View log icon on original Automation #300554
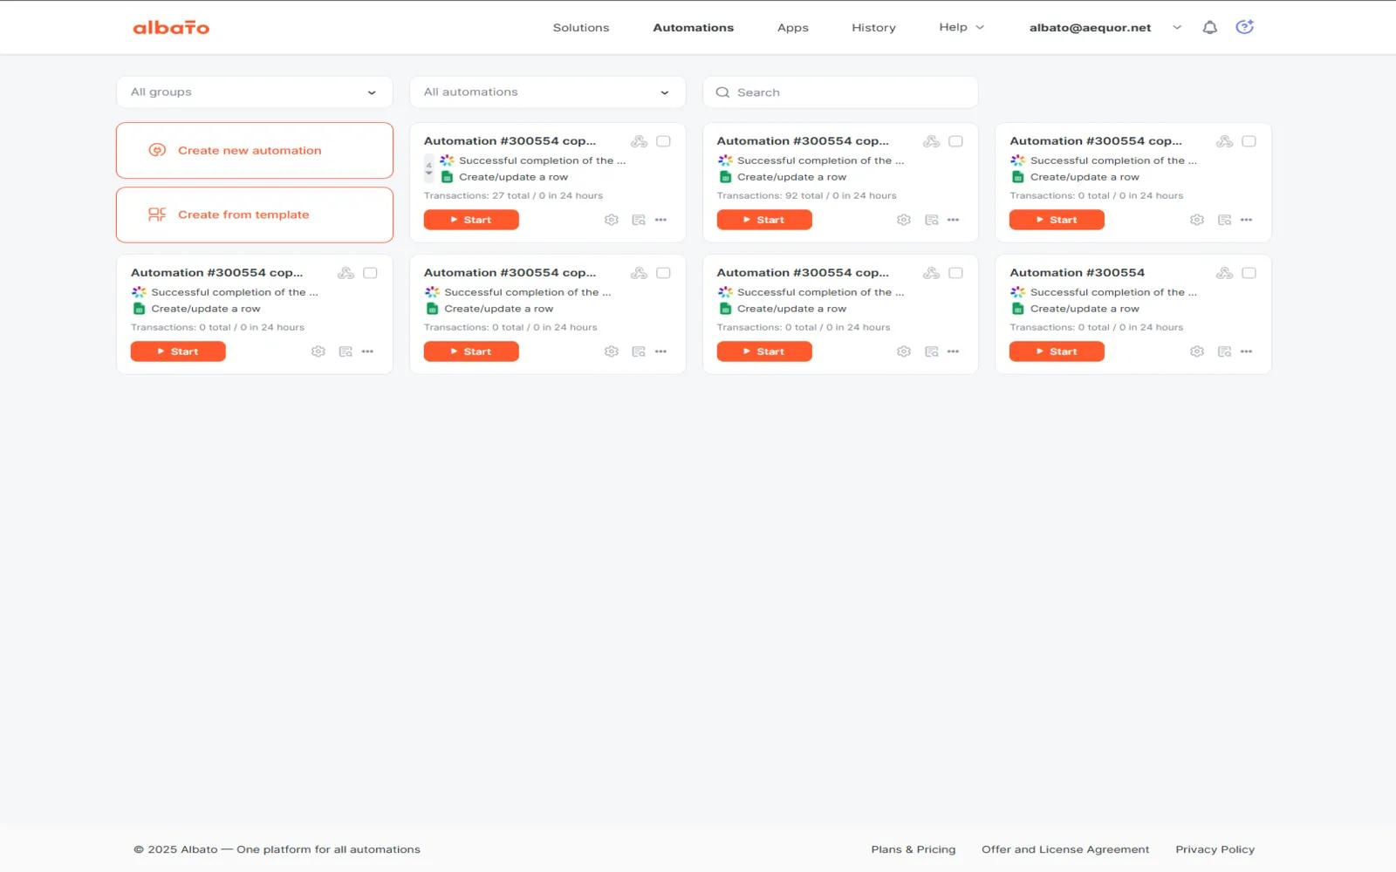This screenshot has width=1396, height=872. point(1224,351)
